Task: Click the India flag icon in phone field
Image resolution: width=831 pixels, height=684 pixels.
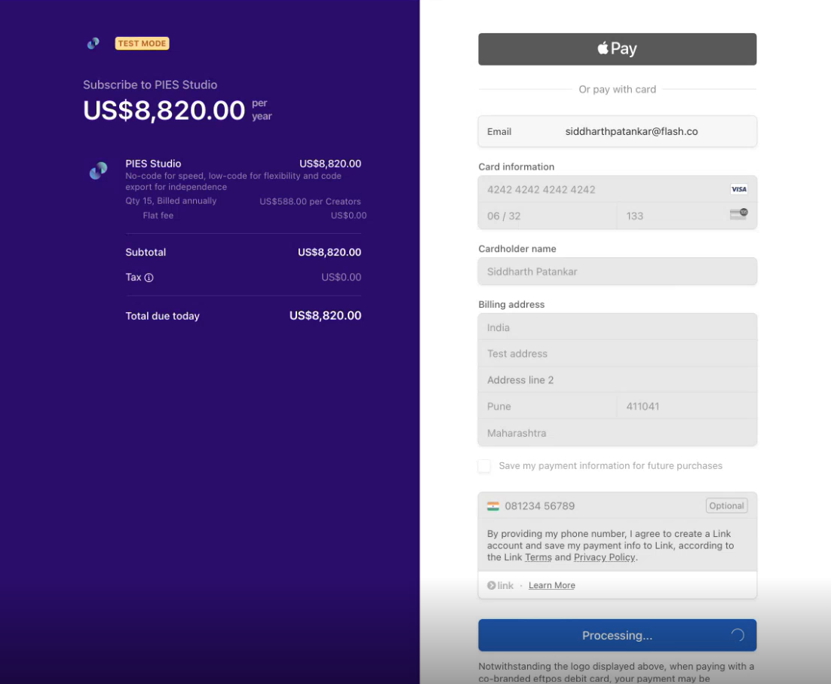Action: click(493, 506)
